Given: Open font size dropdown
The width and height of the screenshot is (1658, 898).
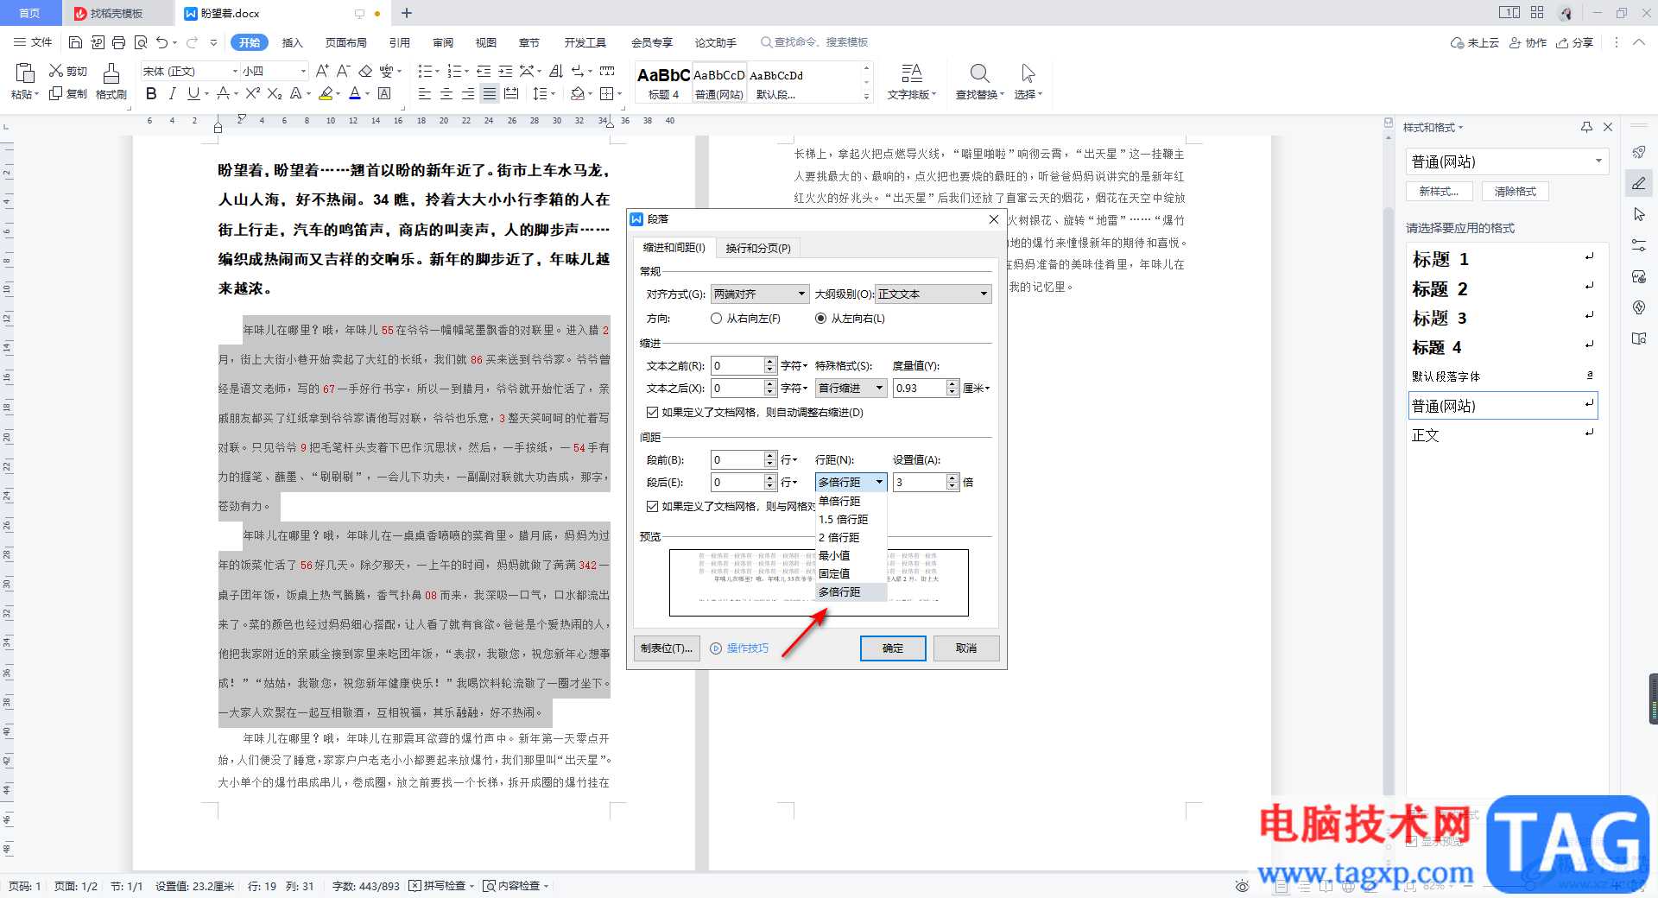Looking at the screenshot, I should pyautogui.click(x=302, y=71).
